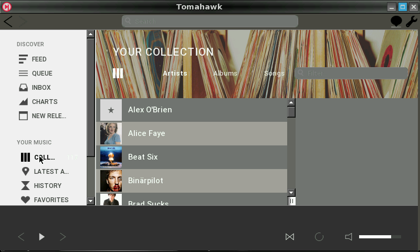
Task: Go back with the navigation back arrow
Action: click(x=8, y=22)
